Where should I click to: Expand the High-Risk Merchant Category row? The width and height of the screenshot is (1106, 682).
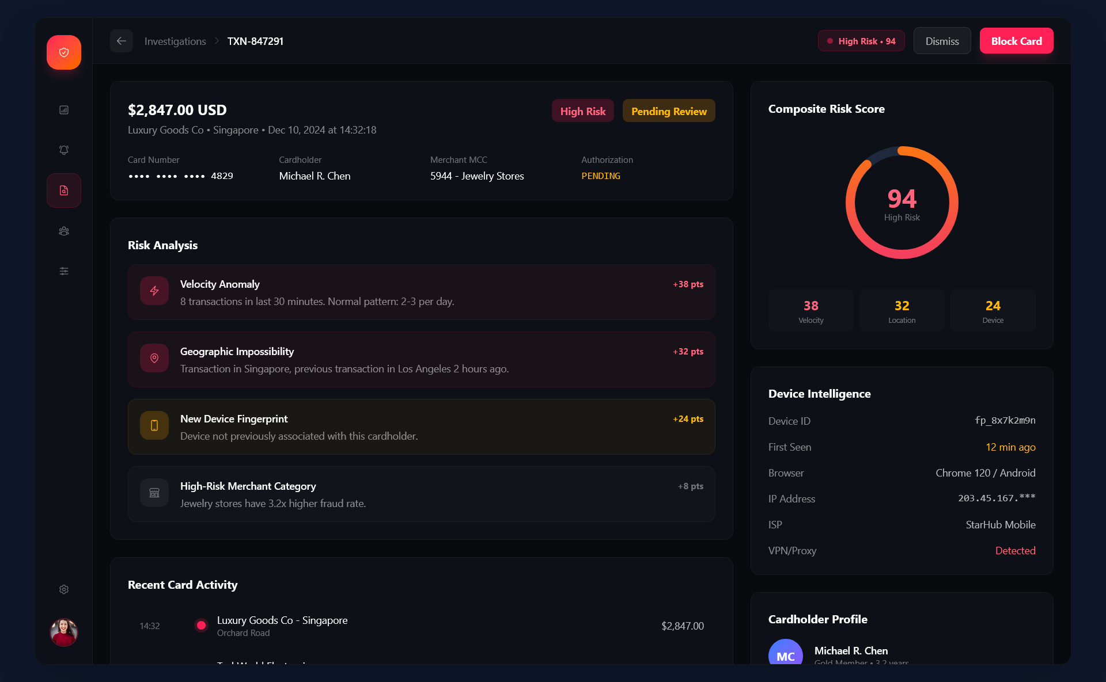(421, 494)
